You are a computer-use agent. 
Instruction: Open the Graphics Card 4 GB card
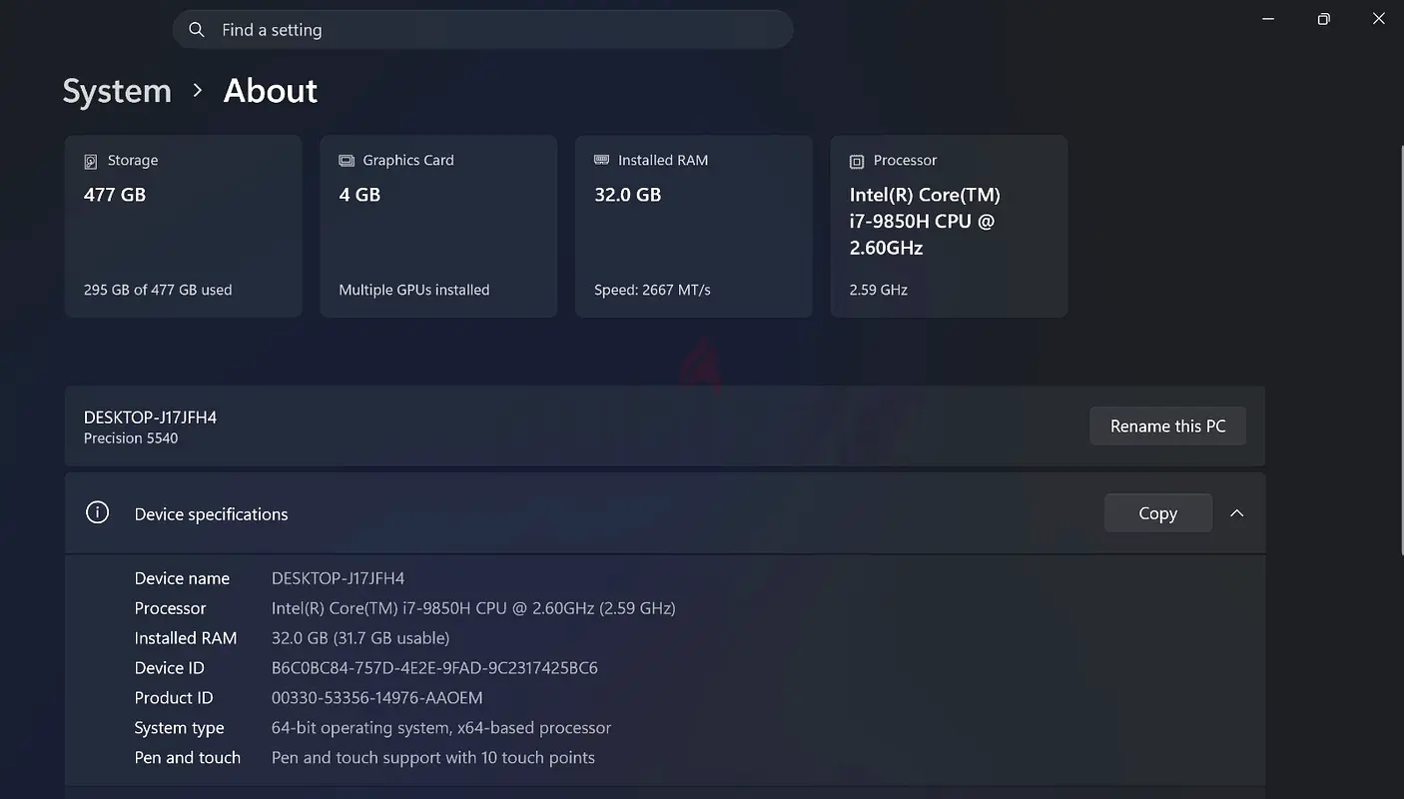tap(438, 227)
